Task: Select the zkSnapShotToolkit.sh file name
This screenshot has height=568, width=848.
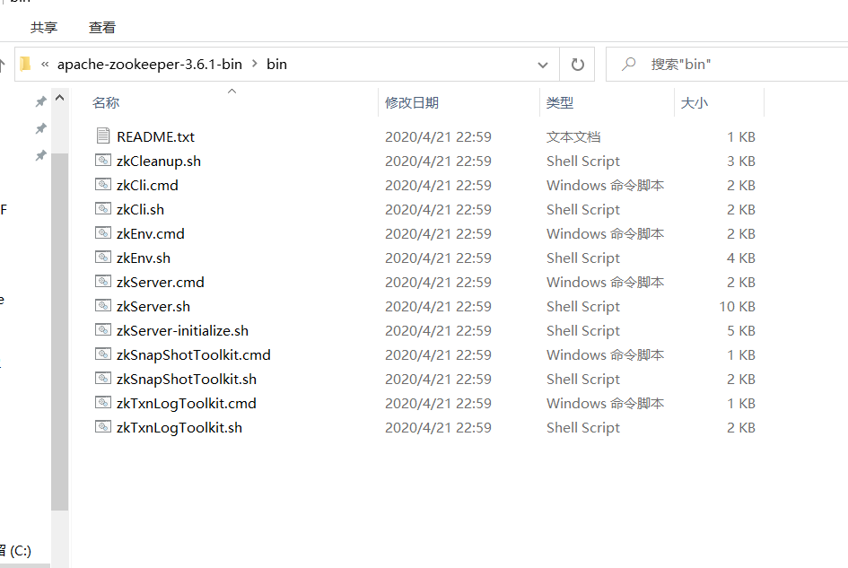Action: pyautogui.click(x=187, y=380)
